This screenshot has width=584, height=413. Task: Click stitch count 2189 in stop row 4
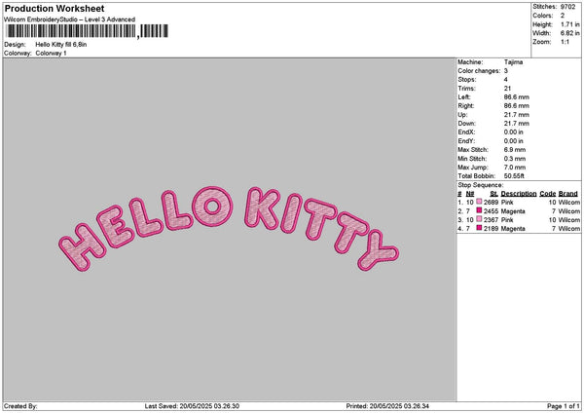491,229
